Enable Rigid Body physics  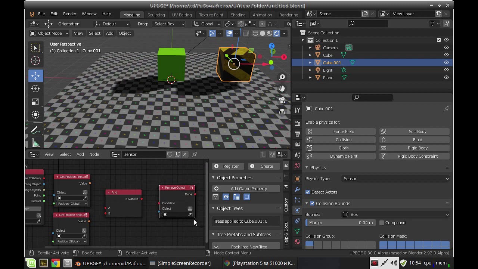pos(415,148)
